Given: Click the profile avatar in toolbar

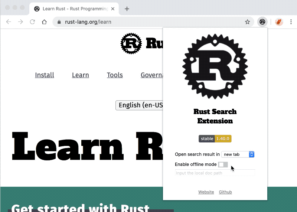Looking at the screenshot, I should point(279,22).
